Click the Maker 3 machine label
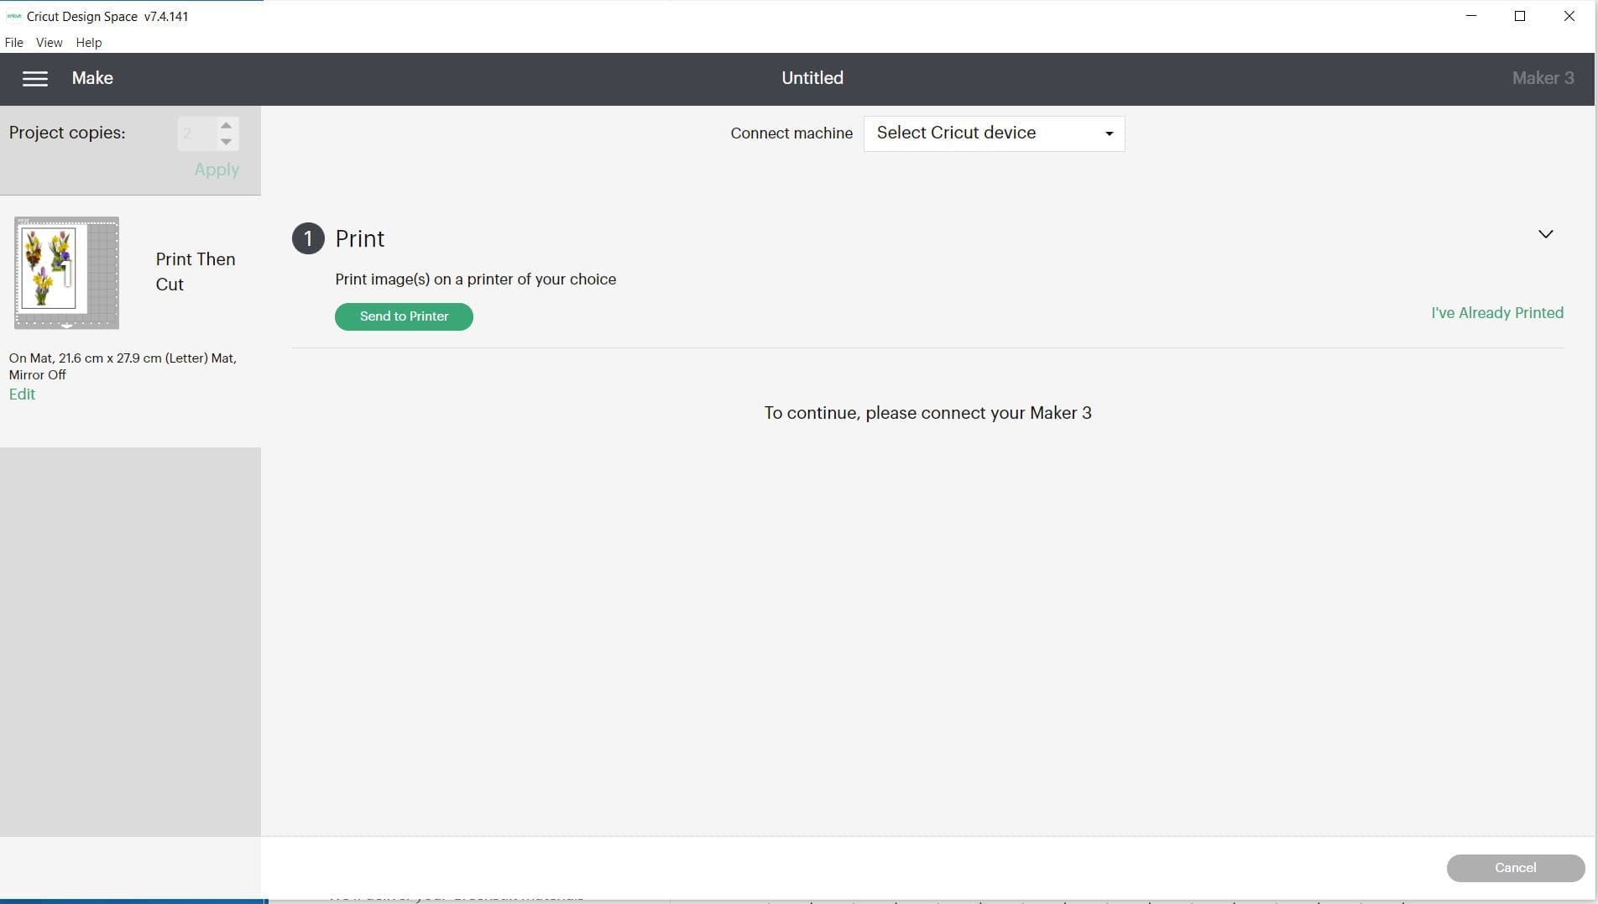The width and height of the screenshot is (1598, 904). (1543, 78)
